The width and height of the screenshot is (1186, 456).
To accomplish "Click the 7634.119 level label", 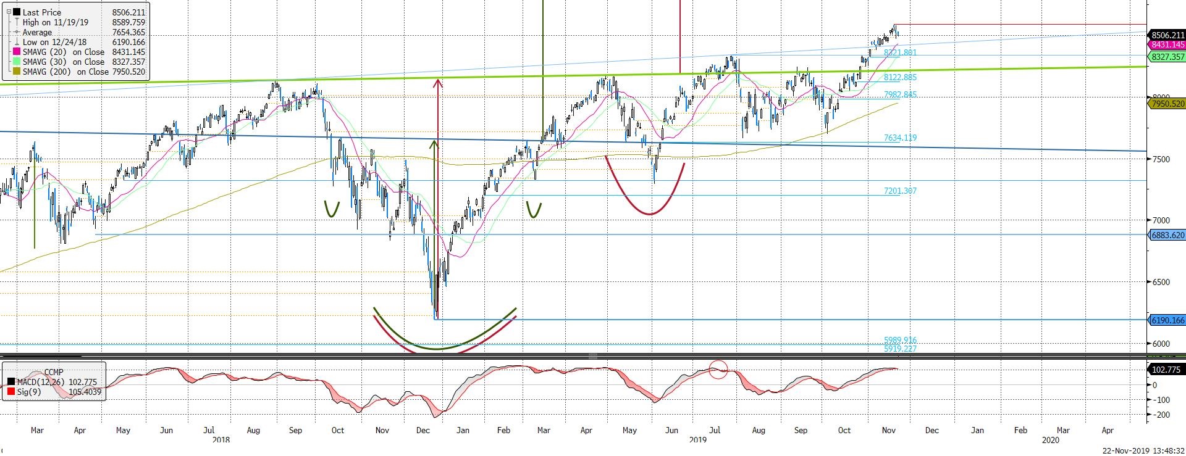I will point(900,138).
